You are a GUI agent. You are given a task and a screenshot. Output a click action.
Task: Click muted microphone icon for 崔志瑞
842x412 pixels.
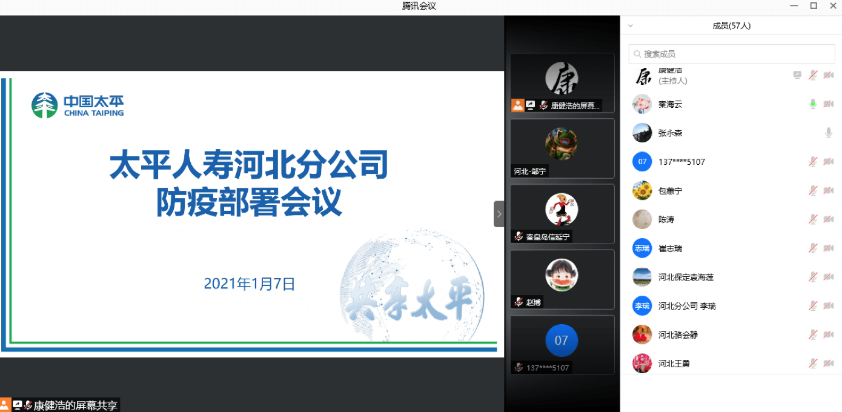point(813,248)
